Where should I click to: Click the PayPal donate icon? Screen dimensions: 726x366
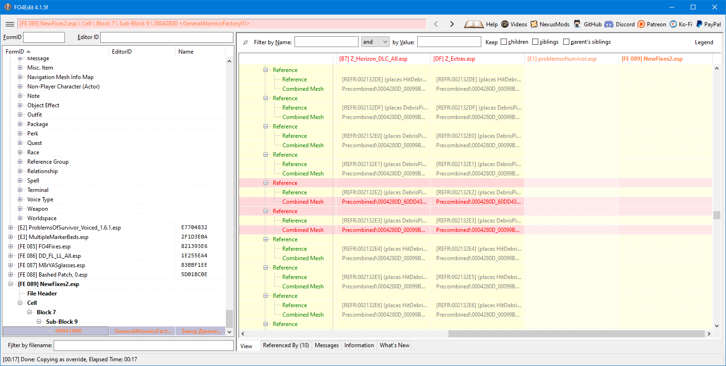click(x=700, y=24)
